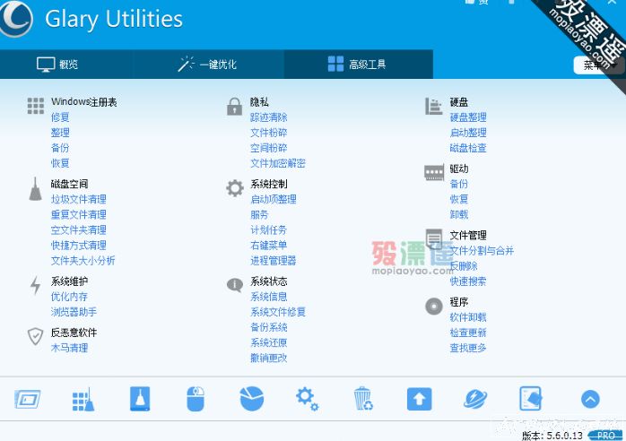The image size is (626, 441).
Task: Click the Glary Utilities crescent moon logo
Action: pos(16,18)
